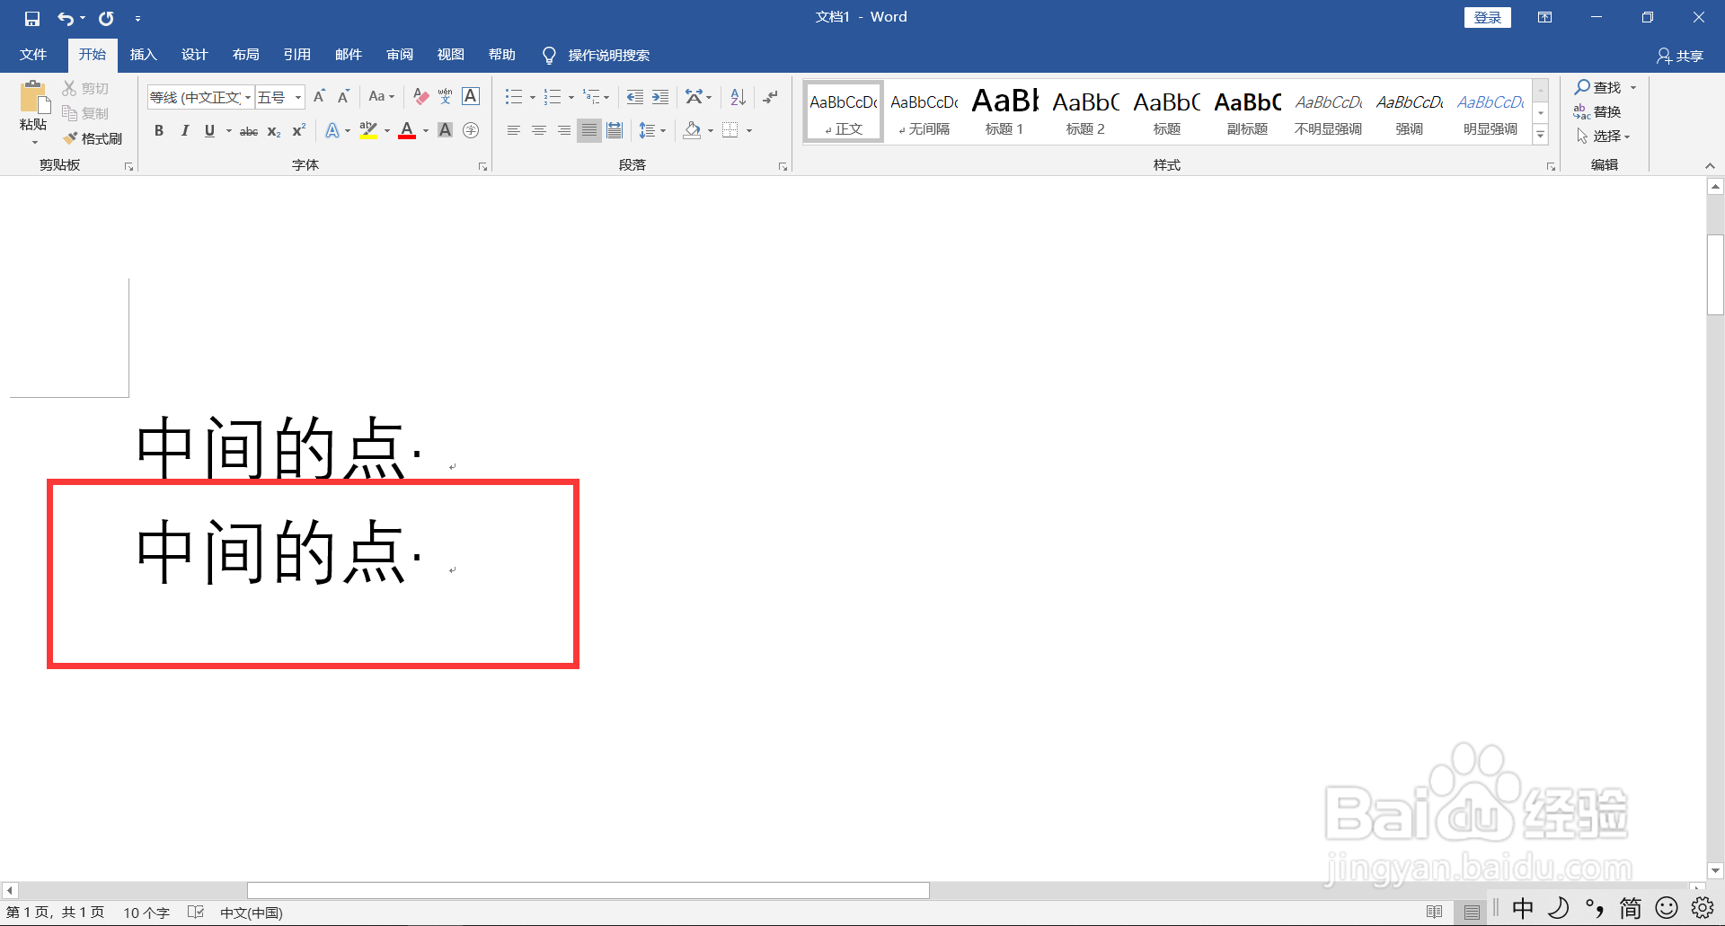Viewport: 1725px width, 926px height.
Task: Open the phonetic guide tool
Action: 446,96
